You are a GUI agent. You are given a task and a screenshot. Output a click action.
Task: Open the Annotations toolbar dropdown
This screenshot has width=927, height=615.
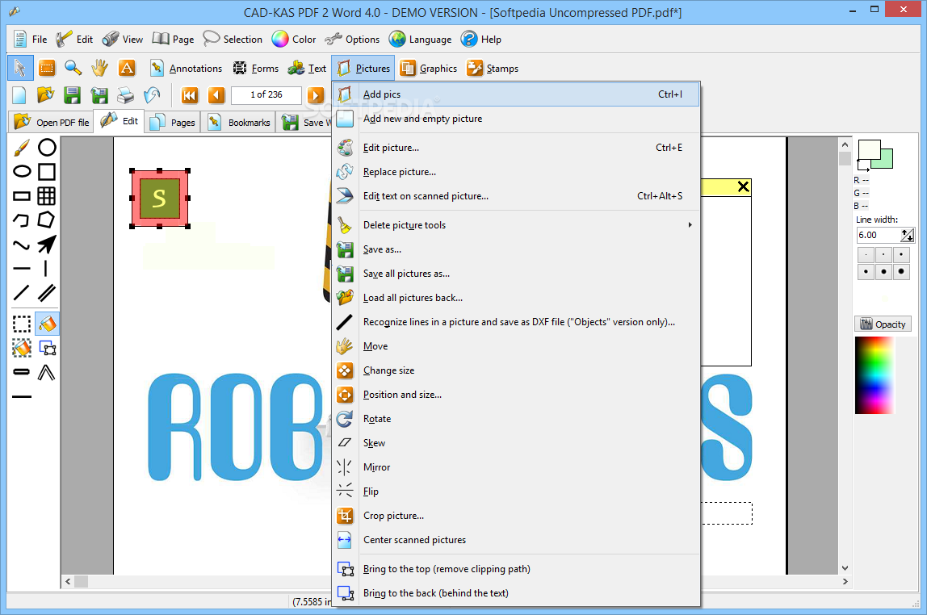point(187,69)
